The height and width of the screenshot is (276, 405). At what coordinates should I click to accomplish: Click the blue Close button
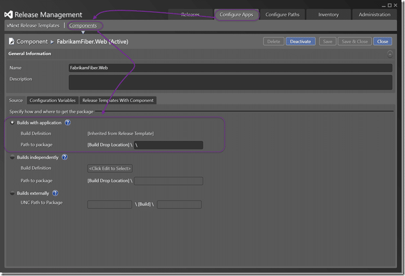coord(382,42)
